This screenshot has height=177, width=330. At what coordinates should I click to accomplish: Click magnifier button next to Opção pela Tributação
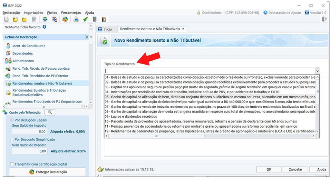(50, 113)
